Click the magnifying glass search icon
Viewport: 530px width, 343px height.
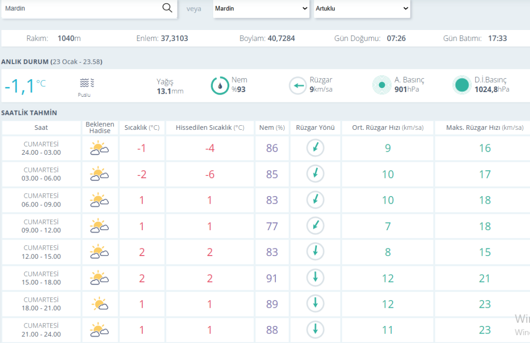pos(167,8)
